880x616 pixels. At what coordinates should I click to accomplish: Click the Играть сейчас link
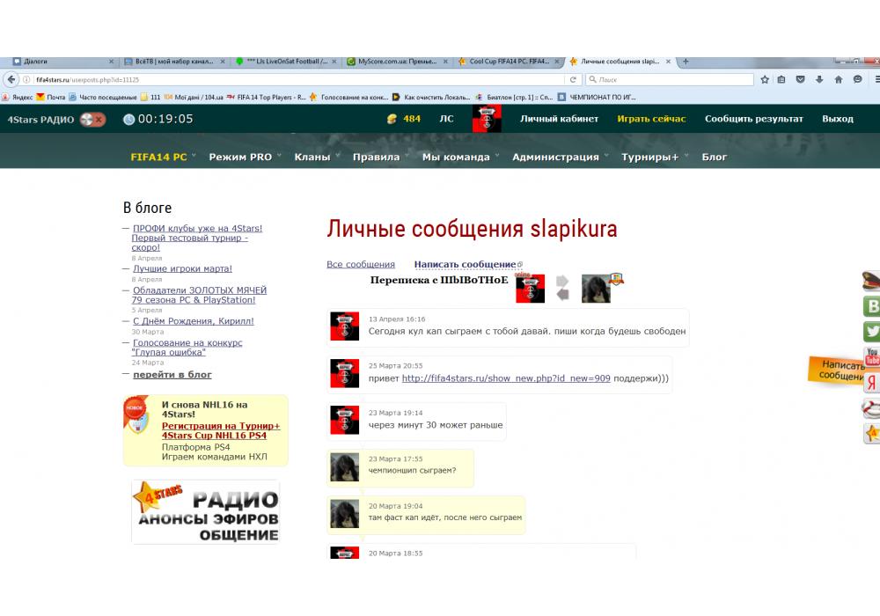pos(651,119)
